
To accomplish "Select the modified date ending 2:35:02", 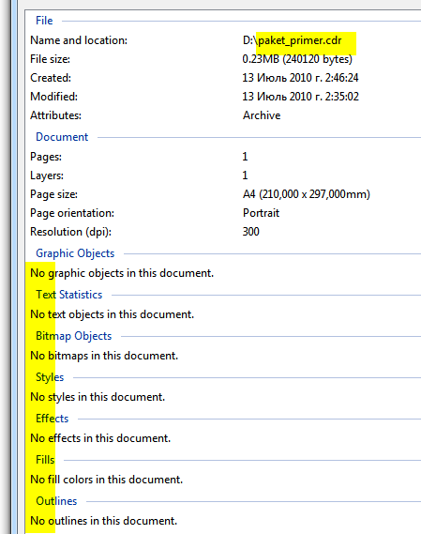I will coord(300,97).
